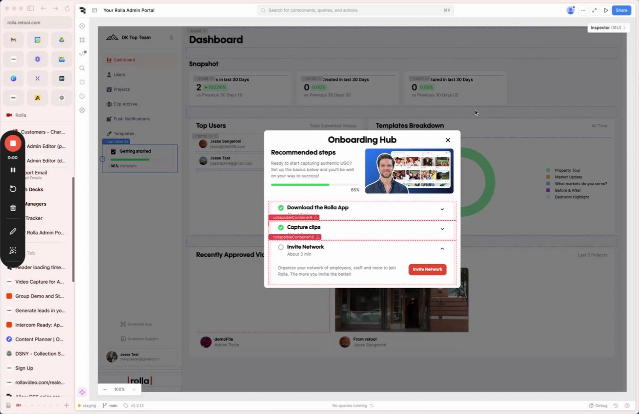Click the v2.2.13 version tag
Viewport: 639px width, 414px height.
pyautogui.click(x=133, y=406)
